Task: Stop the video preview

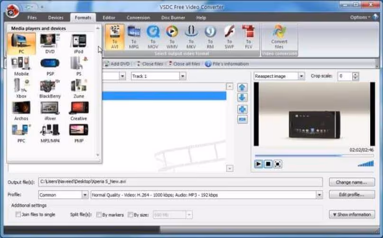Action: [268, 164]
